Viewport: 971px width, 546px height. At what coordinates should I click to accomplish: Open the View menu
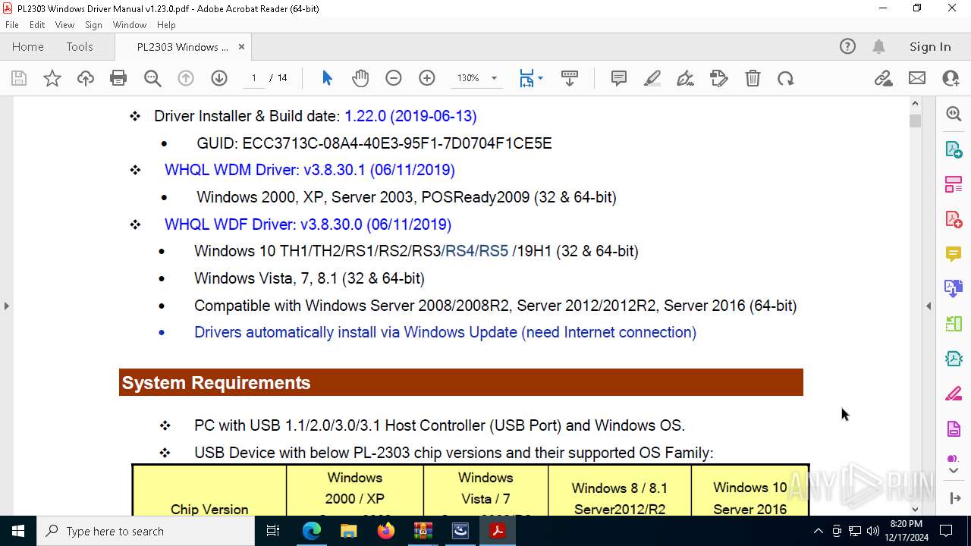click(65, 25)
